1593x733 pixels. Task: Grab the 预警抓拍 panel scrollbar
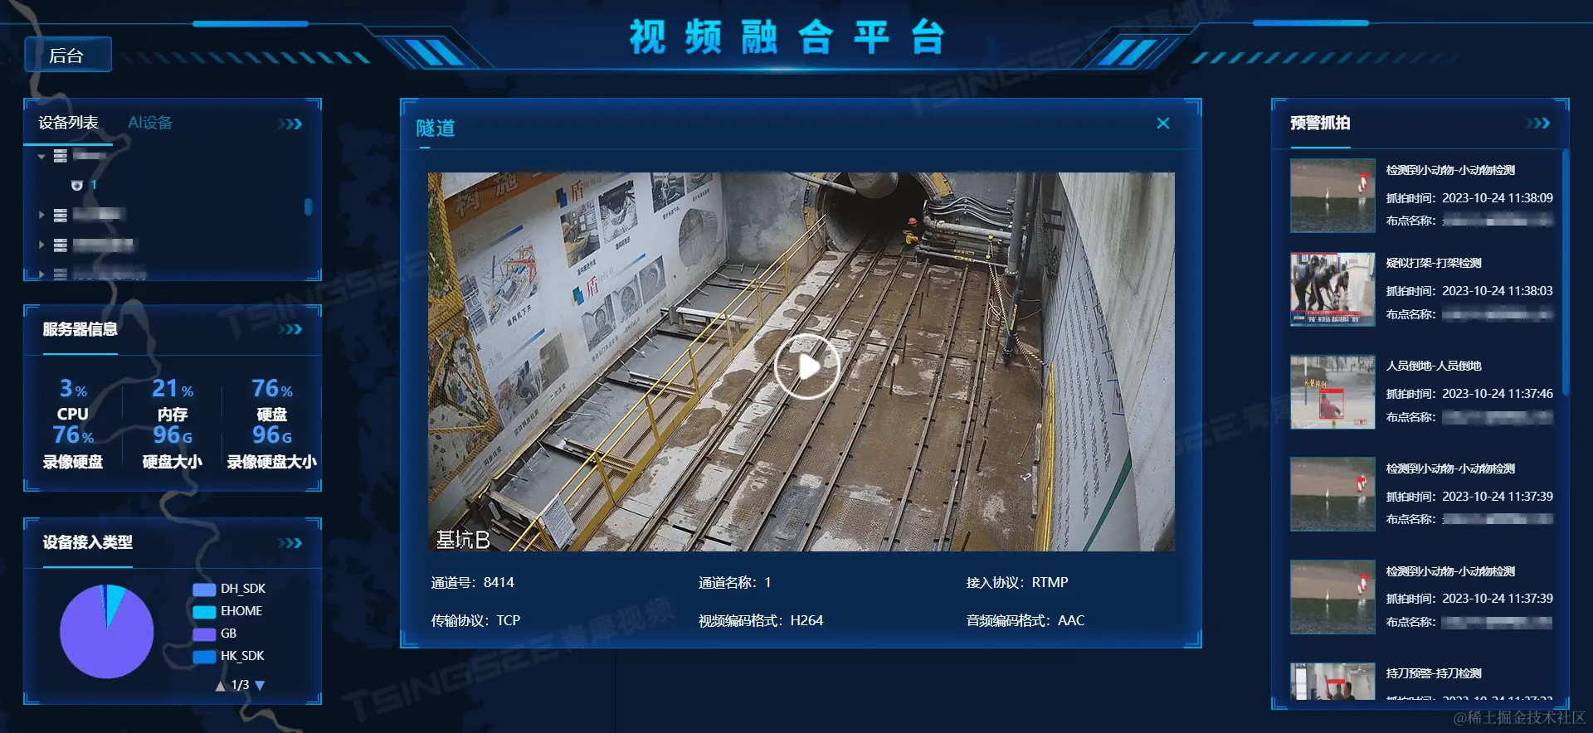point(1565,272)
